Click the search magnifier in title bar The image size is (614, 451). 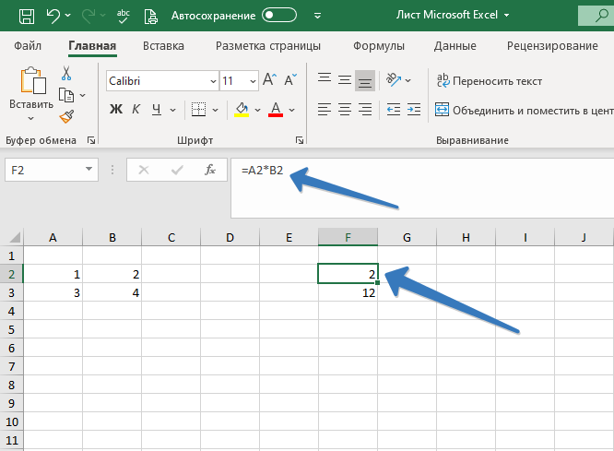click(601, 16)
